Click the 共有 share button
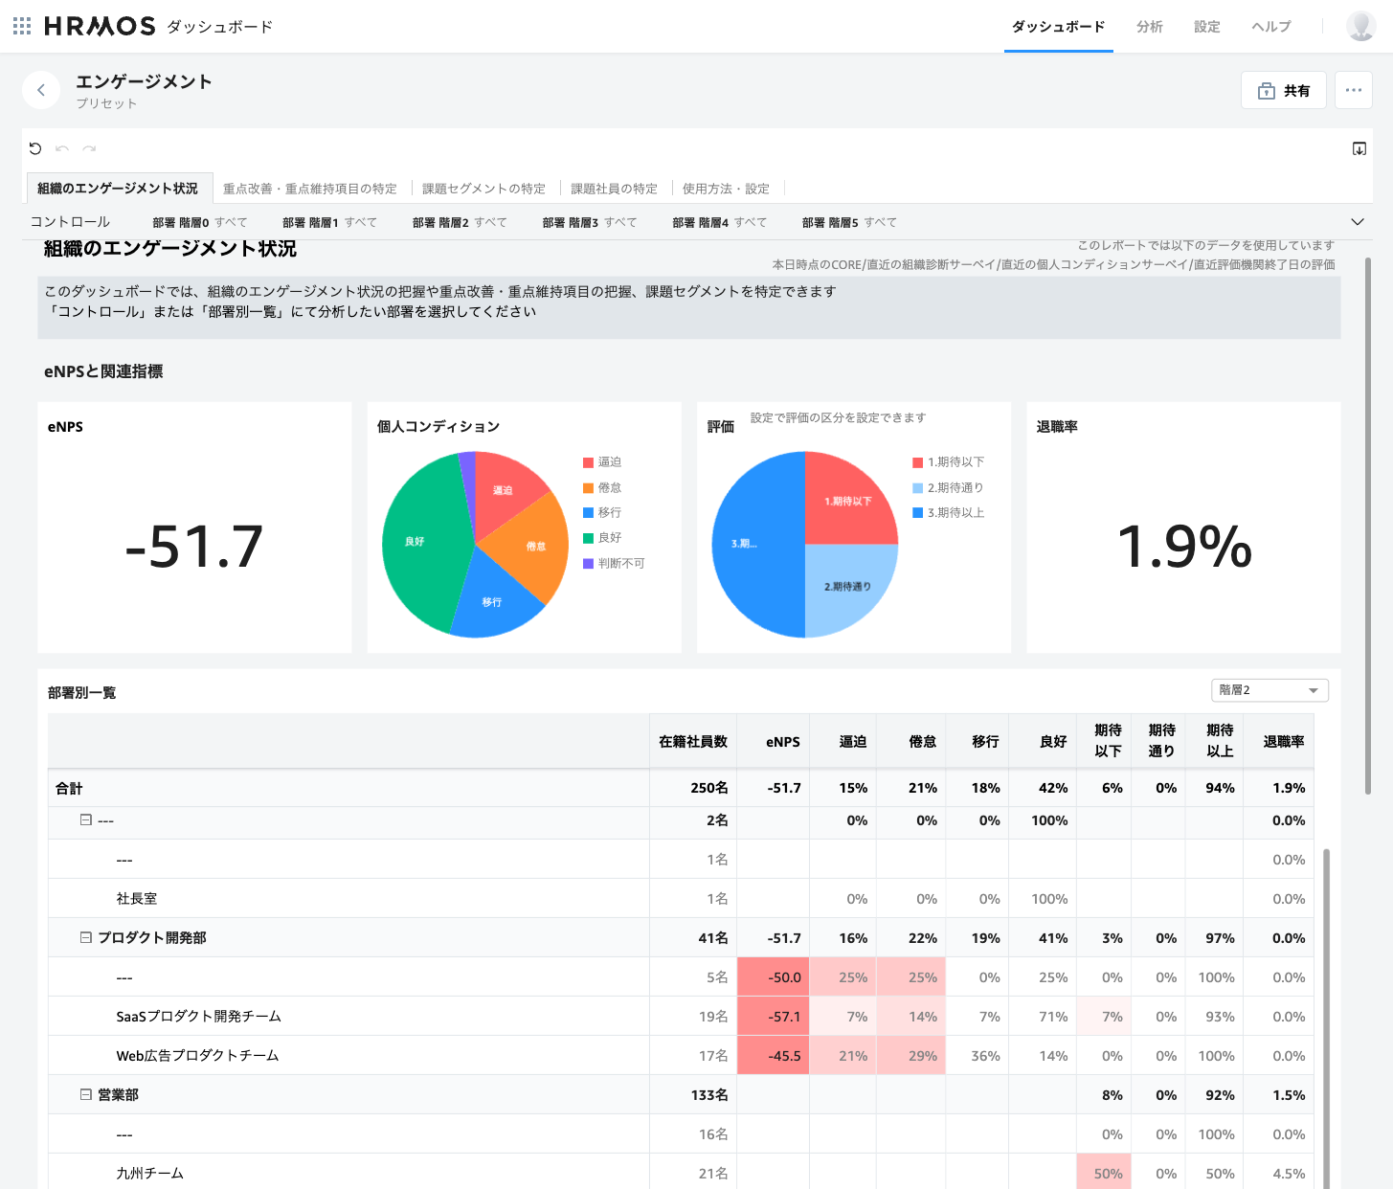 [1283, 90]
